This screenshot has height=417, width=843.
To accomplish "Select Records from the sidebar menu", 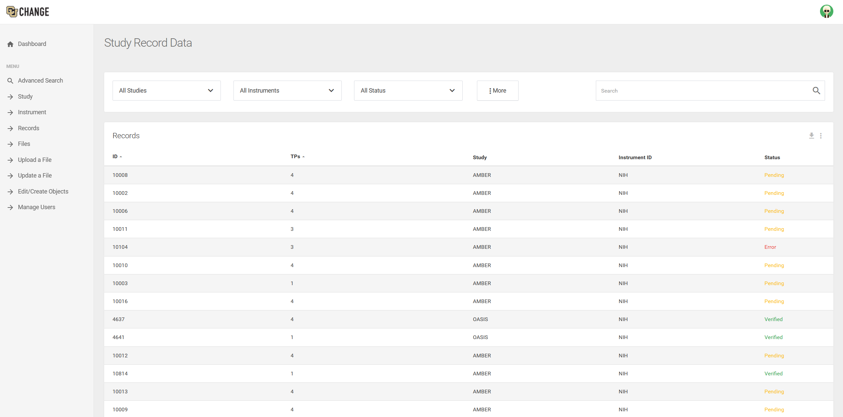I will (x=28, y=128).
